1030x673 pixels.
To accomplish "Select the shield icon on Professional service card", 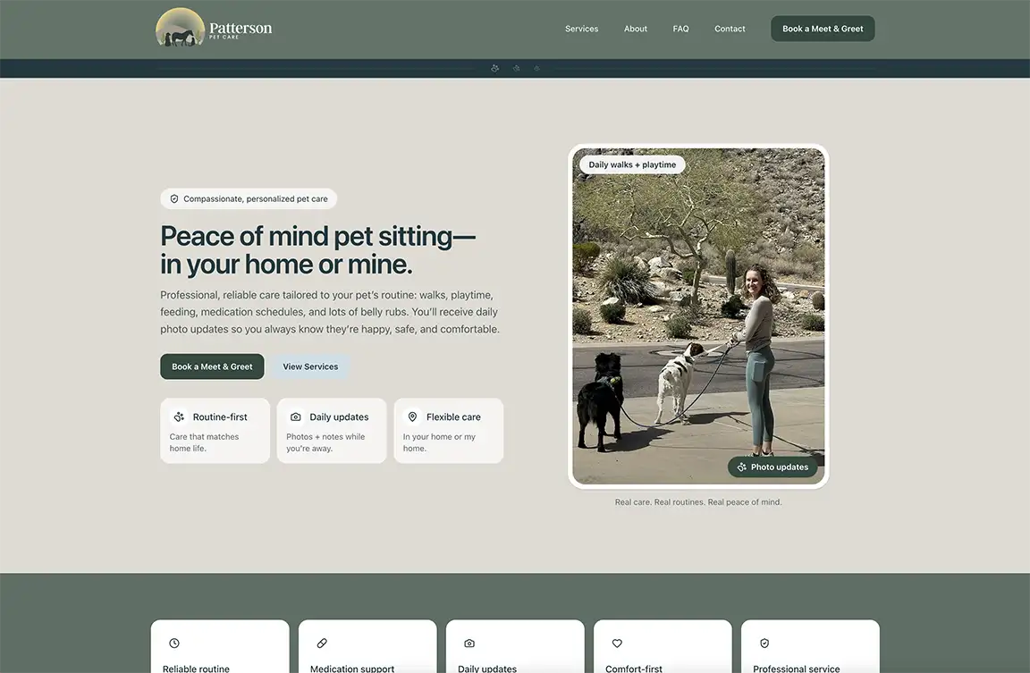I will (764, 642).
